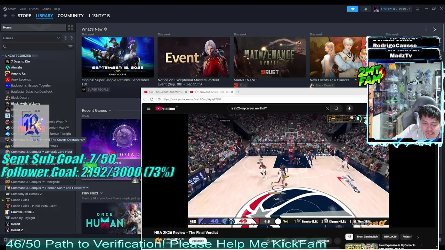The width and height of the screenshot is (445, 250).
Task: Click the browser URL address bar
Action: click(262, 99)
